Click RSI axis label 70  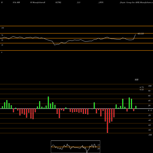(2, 35)
